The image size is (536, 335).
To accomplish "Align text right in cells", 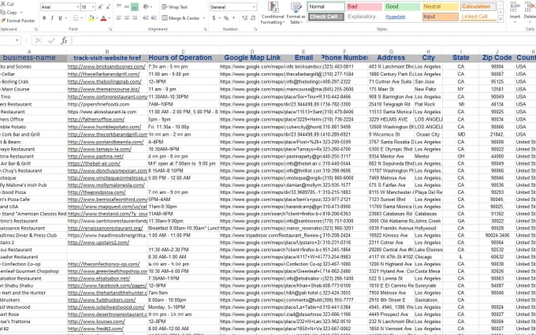I will [x=135, y=18].
